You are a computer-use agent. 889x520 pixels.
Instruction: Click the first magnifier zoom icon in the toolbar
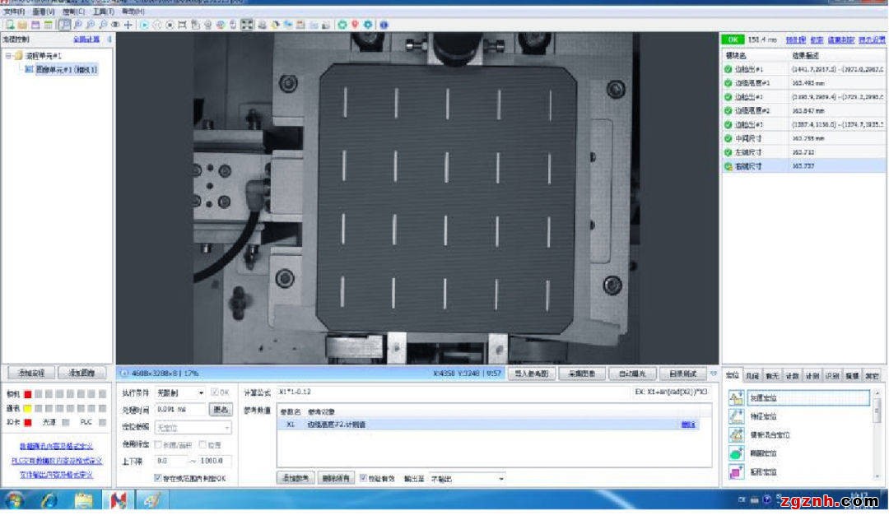click(x=77, y=25)
